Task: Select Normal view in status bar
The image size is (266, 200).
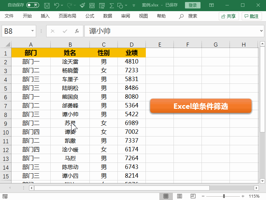Action: 166,196
